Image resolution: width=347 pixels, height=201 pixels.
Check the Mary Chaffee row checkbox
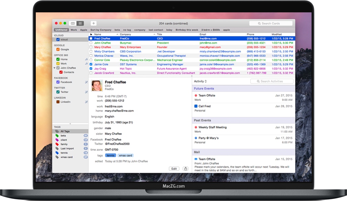coord(91,47)
